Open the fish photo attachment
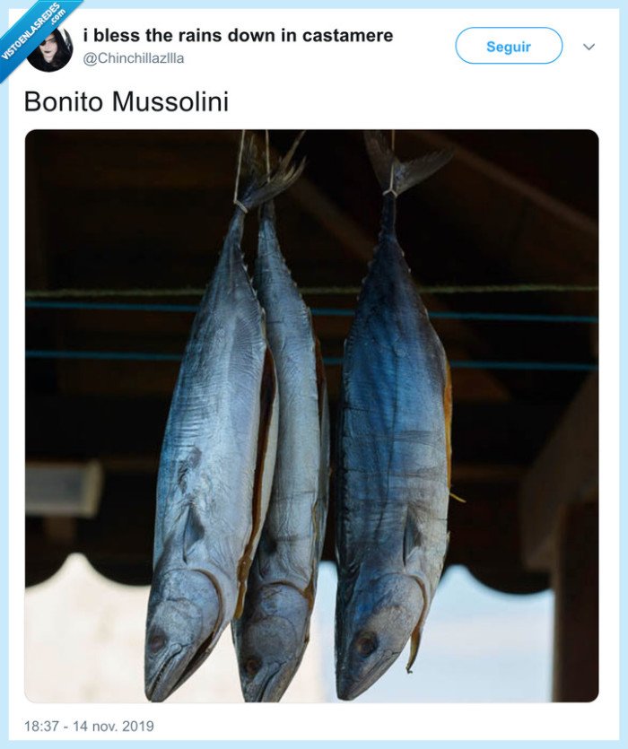Image resolution: width=628 pixels, height=749 pixels. click(312, 417)
